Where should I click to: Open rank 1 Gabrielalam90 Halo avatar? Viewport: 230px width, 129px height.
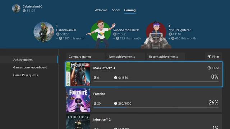coord(44,32)
